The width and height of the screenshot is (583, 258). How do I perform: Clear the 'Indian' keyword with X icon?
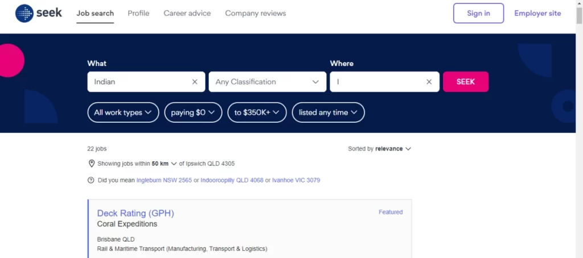pos(195,82)
